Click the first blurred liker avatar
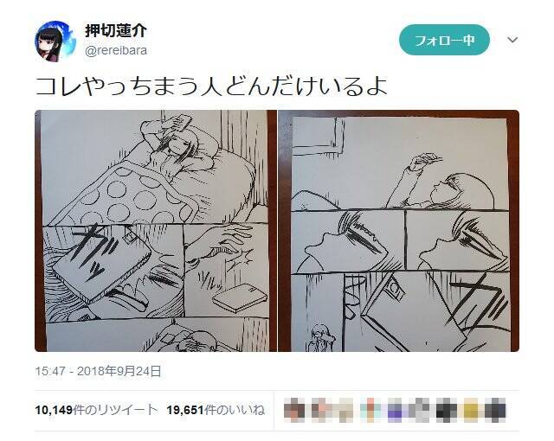554x441 pixels. point(294,410)
